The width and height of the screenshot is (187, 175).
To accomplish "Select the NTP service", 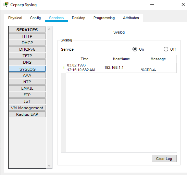I will [27, 82].
